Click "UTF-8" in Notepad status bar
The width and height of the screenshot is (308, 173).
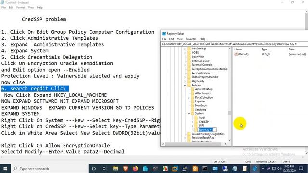click(286, 161)
